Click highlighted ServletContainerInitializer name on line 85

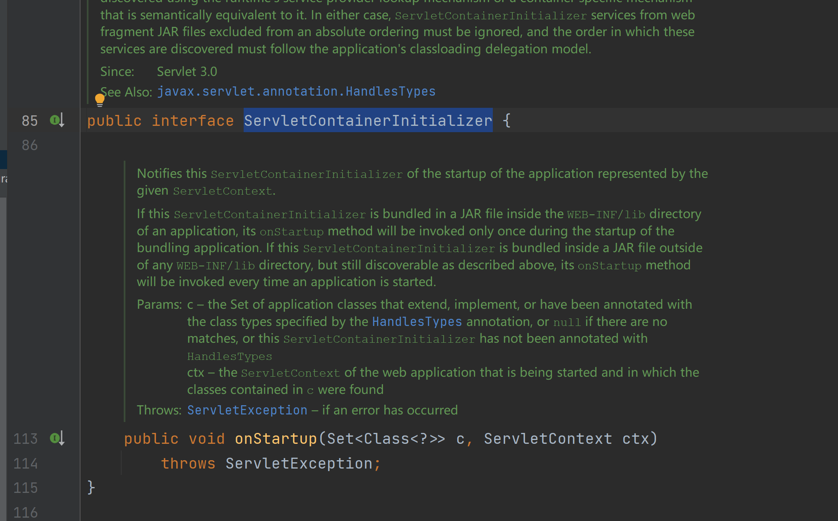coord(368,120)
